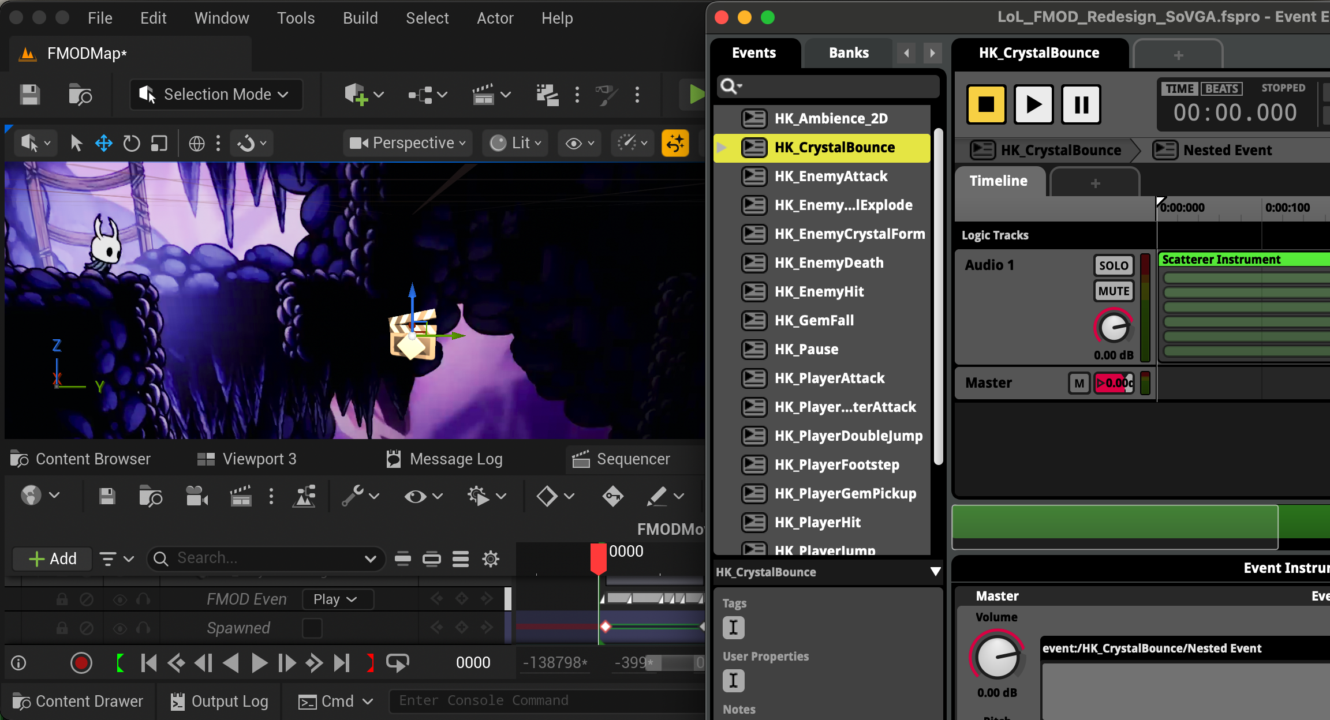Click the Sequencer render movie clapper icon
The height and width of the screenshot is (720, 1330).
point(241,496)
